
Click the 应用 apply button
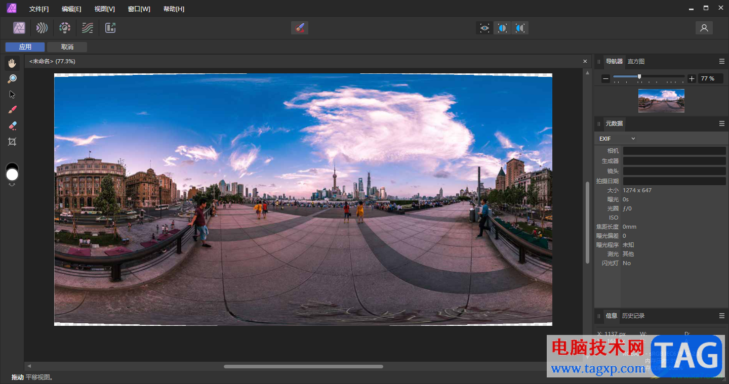[25, 47]
